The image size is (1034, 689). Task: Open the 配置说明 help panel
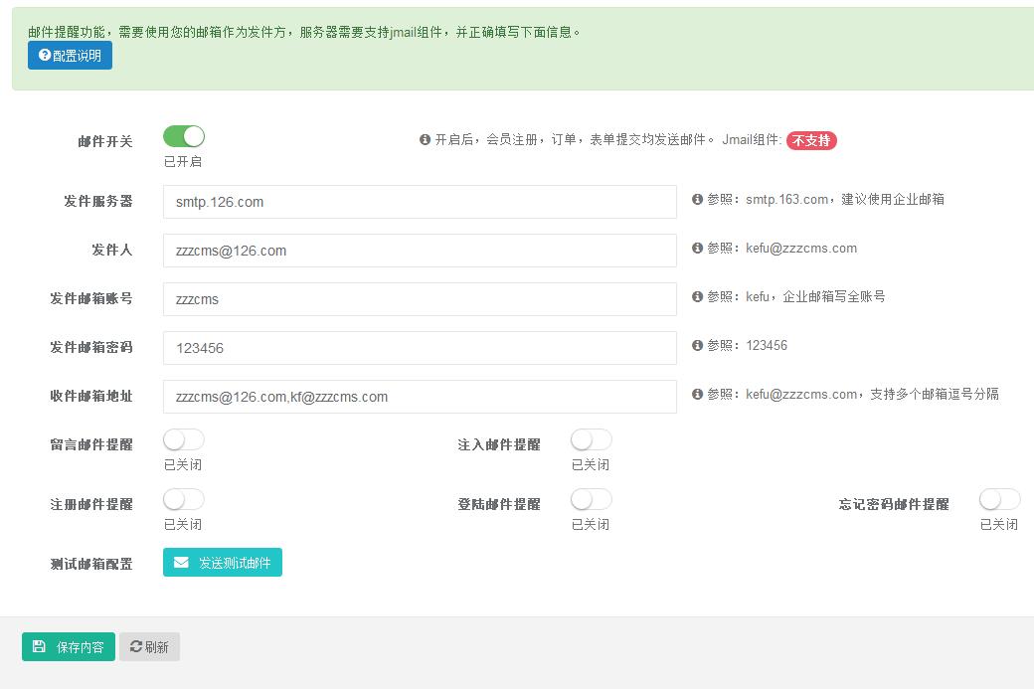pos(70,55)
